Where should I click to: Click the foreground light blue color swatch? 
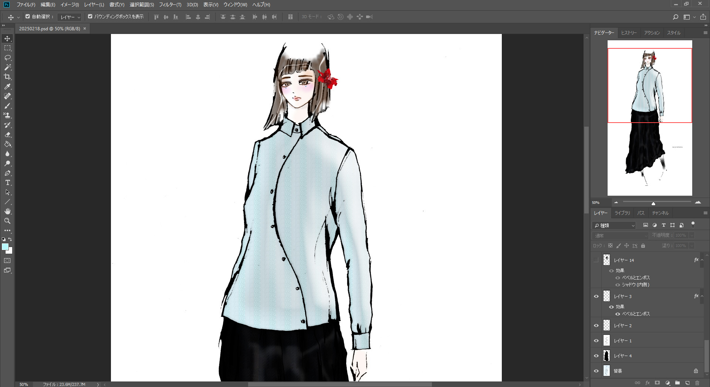coord(5,247)
